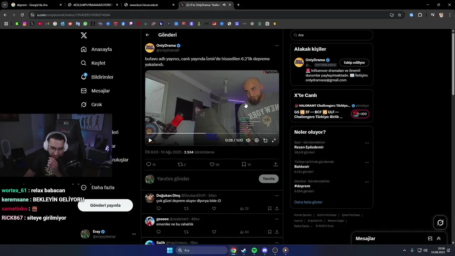Click the address bar URL

pos(73,15)
